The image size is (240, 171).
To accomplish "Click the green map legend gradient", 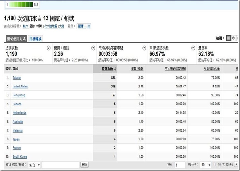I will click(x=21, y=4).
